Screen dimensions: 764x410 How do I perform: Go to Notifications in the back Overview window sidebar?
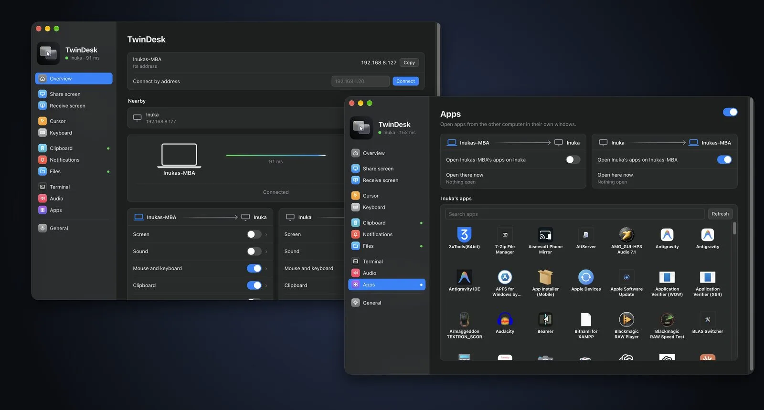(x=74, y=160)
